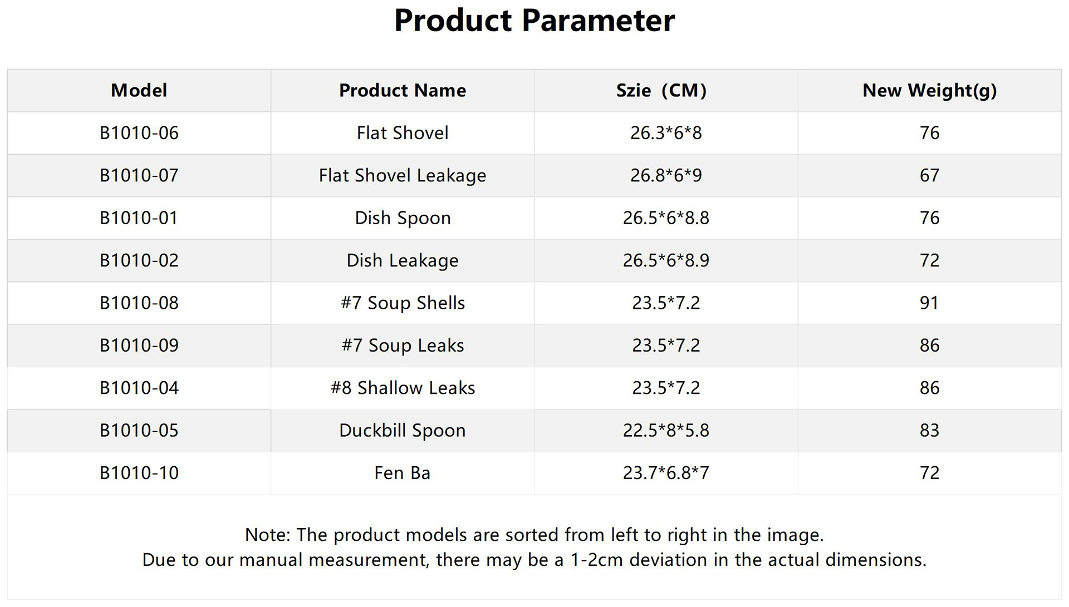Image resolution: width=1069 pixels, height=607 pixels.
Task: Click the Product Name column header
Action: (402, 90)
